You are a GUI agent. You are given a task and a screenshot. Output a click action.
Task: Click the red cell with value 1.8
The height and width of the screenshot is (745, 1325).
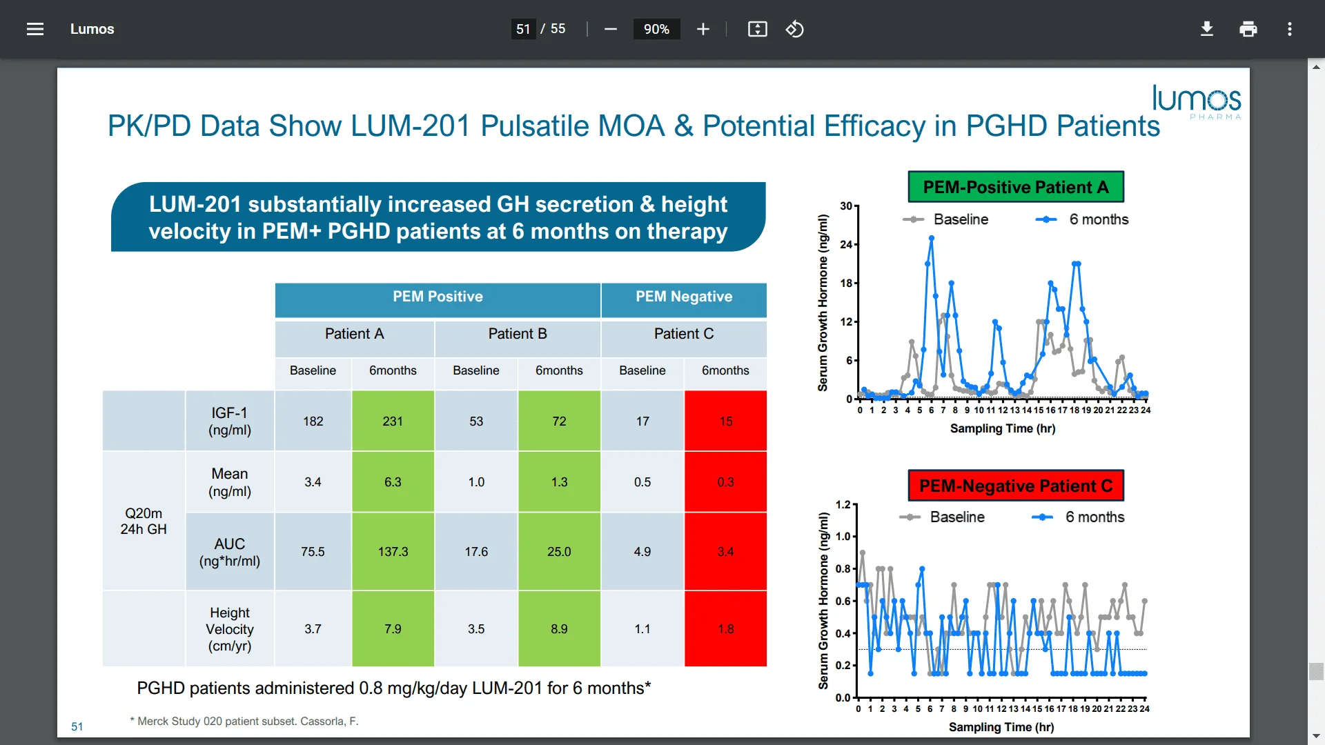(x=725, y=629)
